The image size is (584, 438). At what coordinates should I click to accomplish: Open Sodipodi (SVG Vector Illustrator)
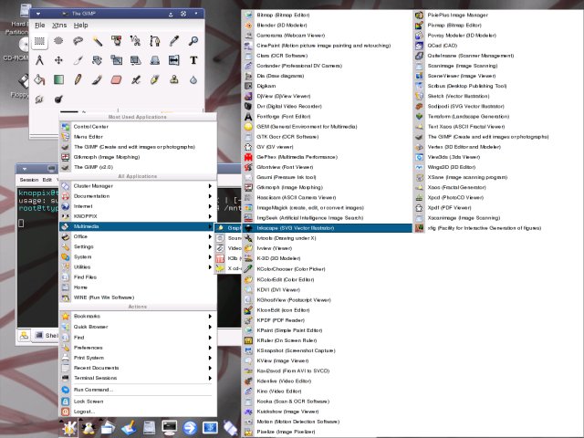click(x=498, y=106)
